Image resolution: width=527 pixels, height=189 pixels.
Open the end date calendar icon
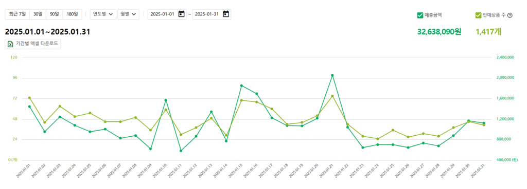click(x=226, y=14)
